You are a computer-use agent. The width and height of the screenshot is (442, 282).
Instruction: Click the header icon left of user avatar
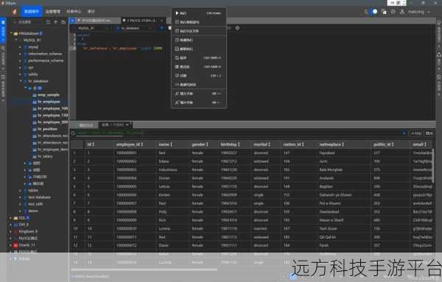click(x=393, y=12)
